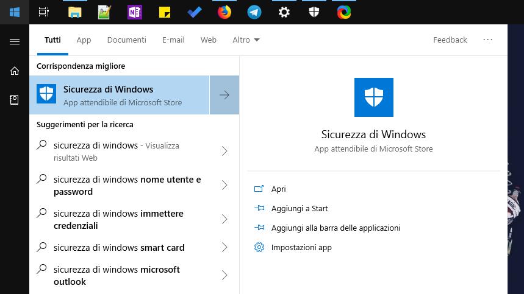524x294 pixels.
Task: Open the Altro dropdown filter
Action: 246,40
